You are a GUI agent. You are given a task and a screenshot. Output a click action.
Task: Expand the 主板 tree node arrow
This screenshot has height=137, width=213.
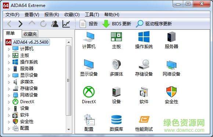point(9,56)
